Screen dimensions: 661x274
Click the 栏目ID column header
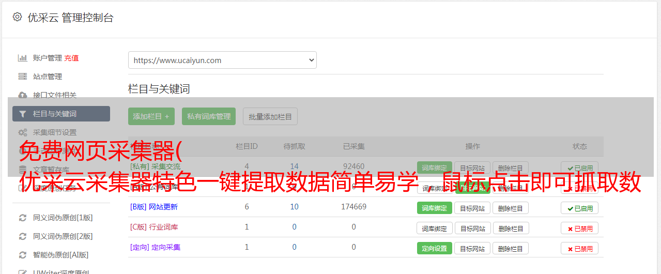(247, 146)
